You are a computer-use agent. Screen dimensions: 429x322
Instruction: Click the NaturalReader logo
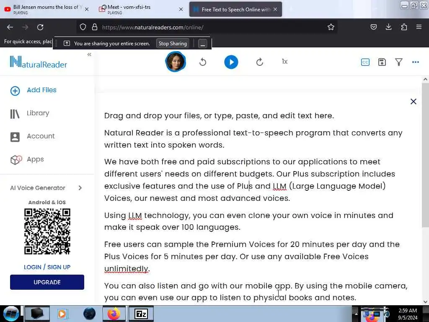pos(38,62)
